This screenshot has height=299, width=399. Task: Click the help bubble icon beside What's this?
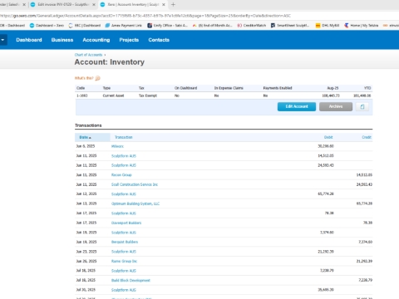(97, 78)
